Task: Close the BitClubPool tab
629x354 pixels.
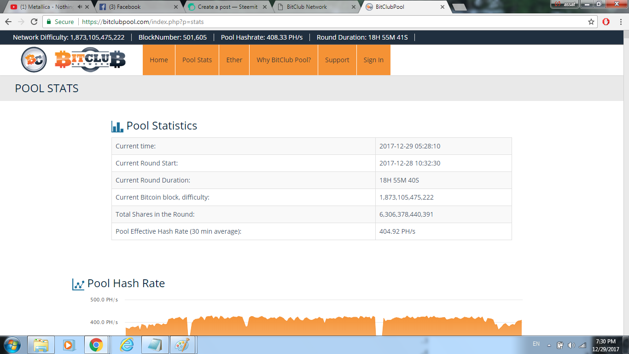Action: tap(443, 7)
